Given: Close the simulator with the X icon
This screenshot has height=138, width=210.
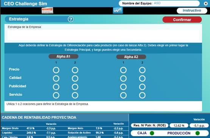Looking at the screenshot, I should [x=206, y=3].
